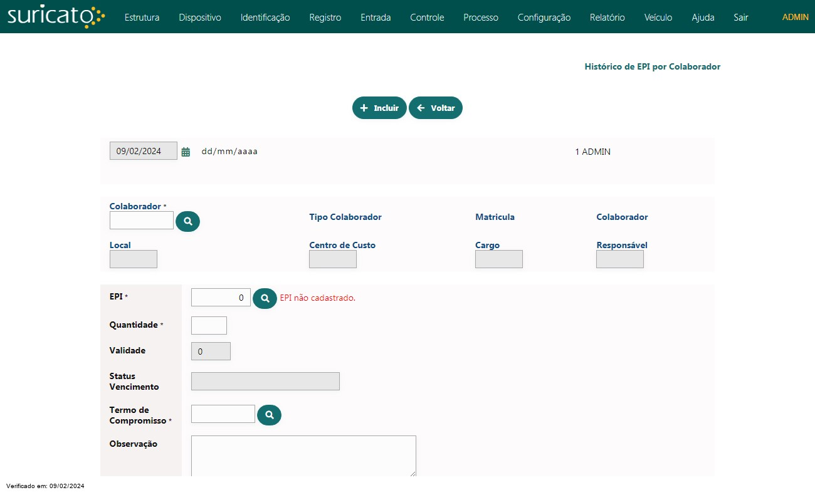Focus the date field showing 09/02/2024

coord(144,151)
